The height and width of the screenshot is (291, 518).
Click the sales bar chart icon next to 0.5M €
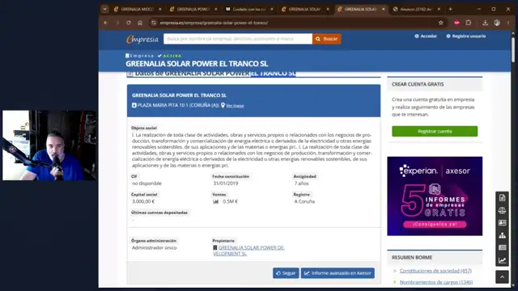tap(216, 201)
